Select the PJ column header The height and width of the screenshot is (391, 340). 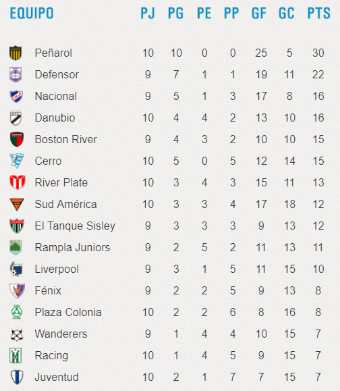pos(148,14)
